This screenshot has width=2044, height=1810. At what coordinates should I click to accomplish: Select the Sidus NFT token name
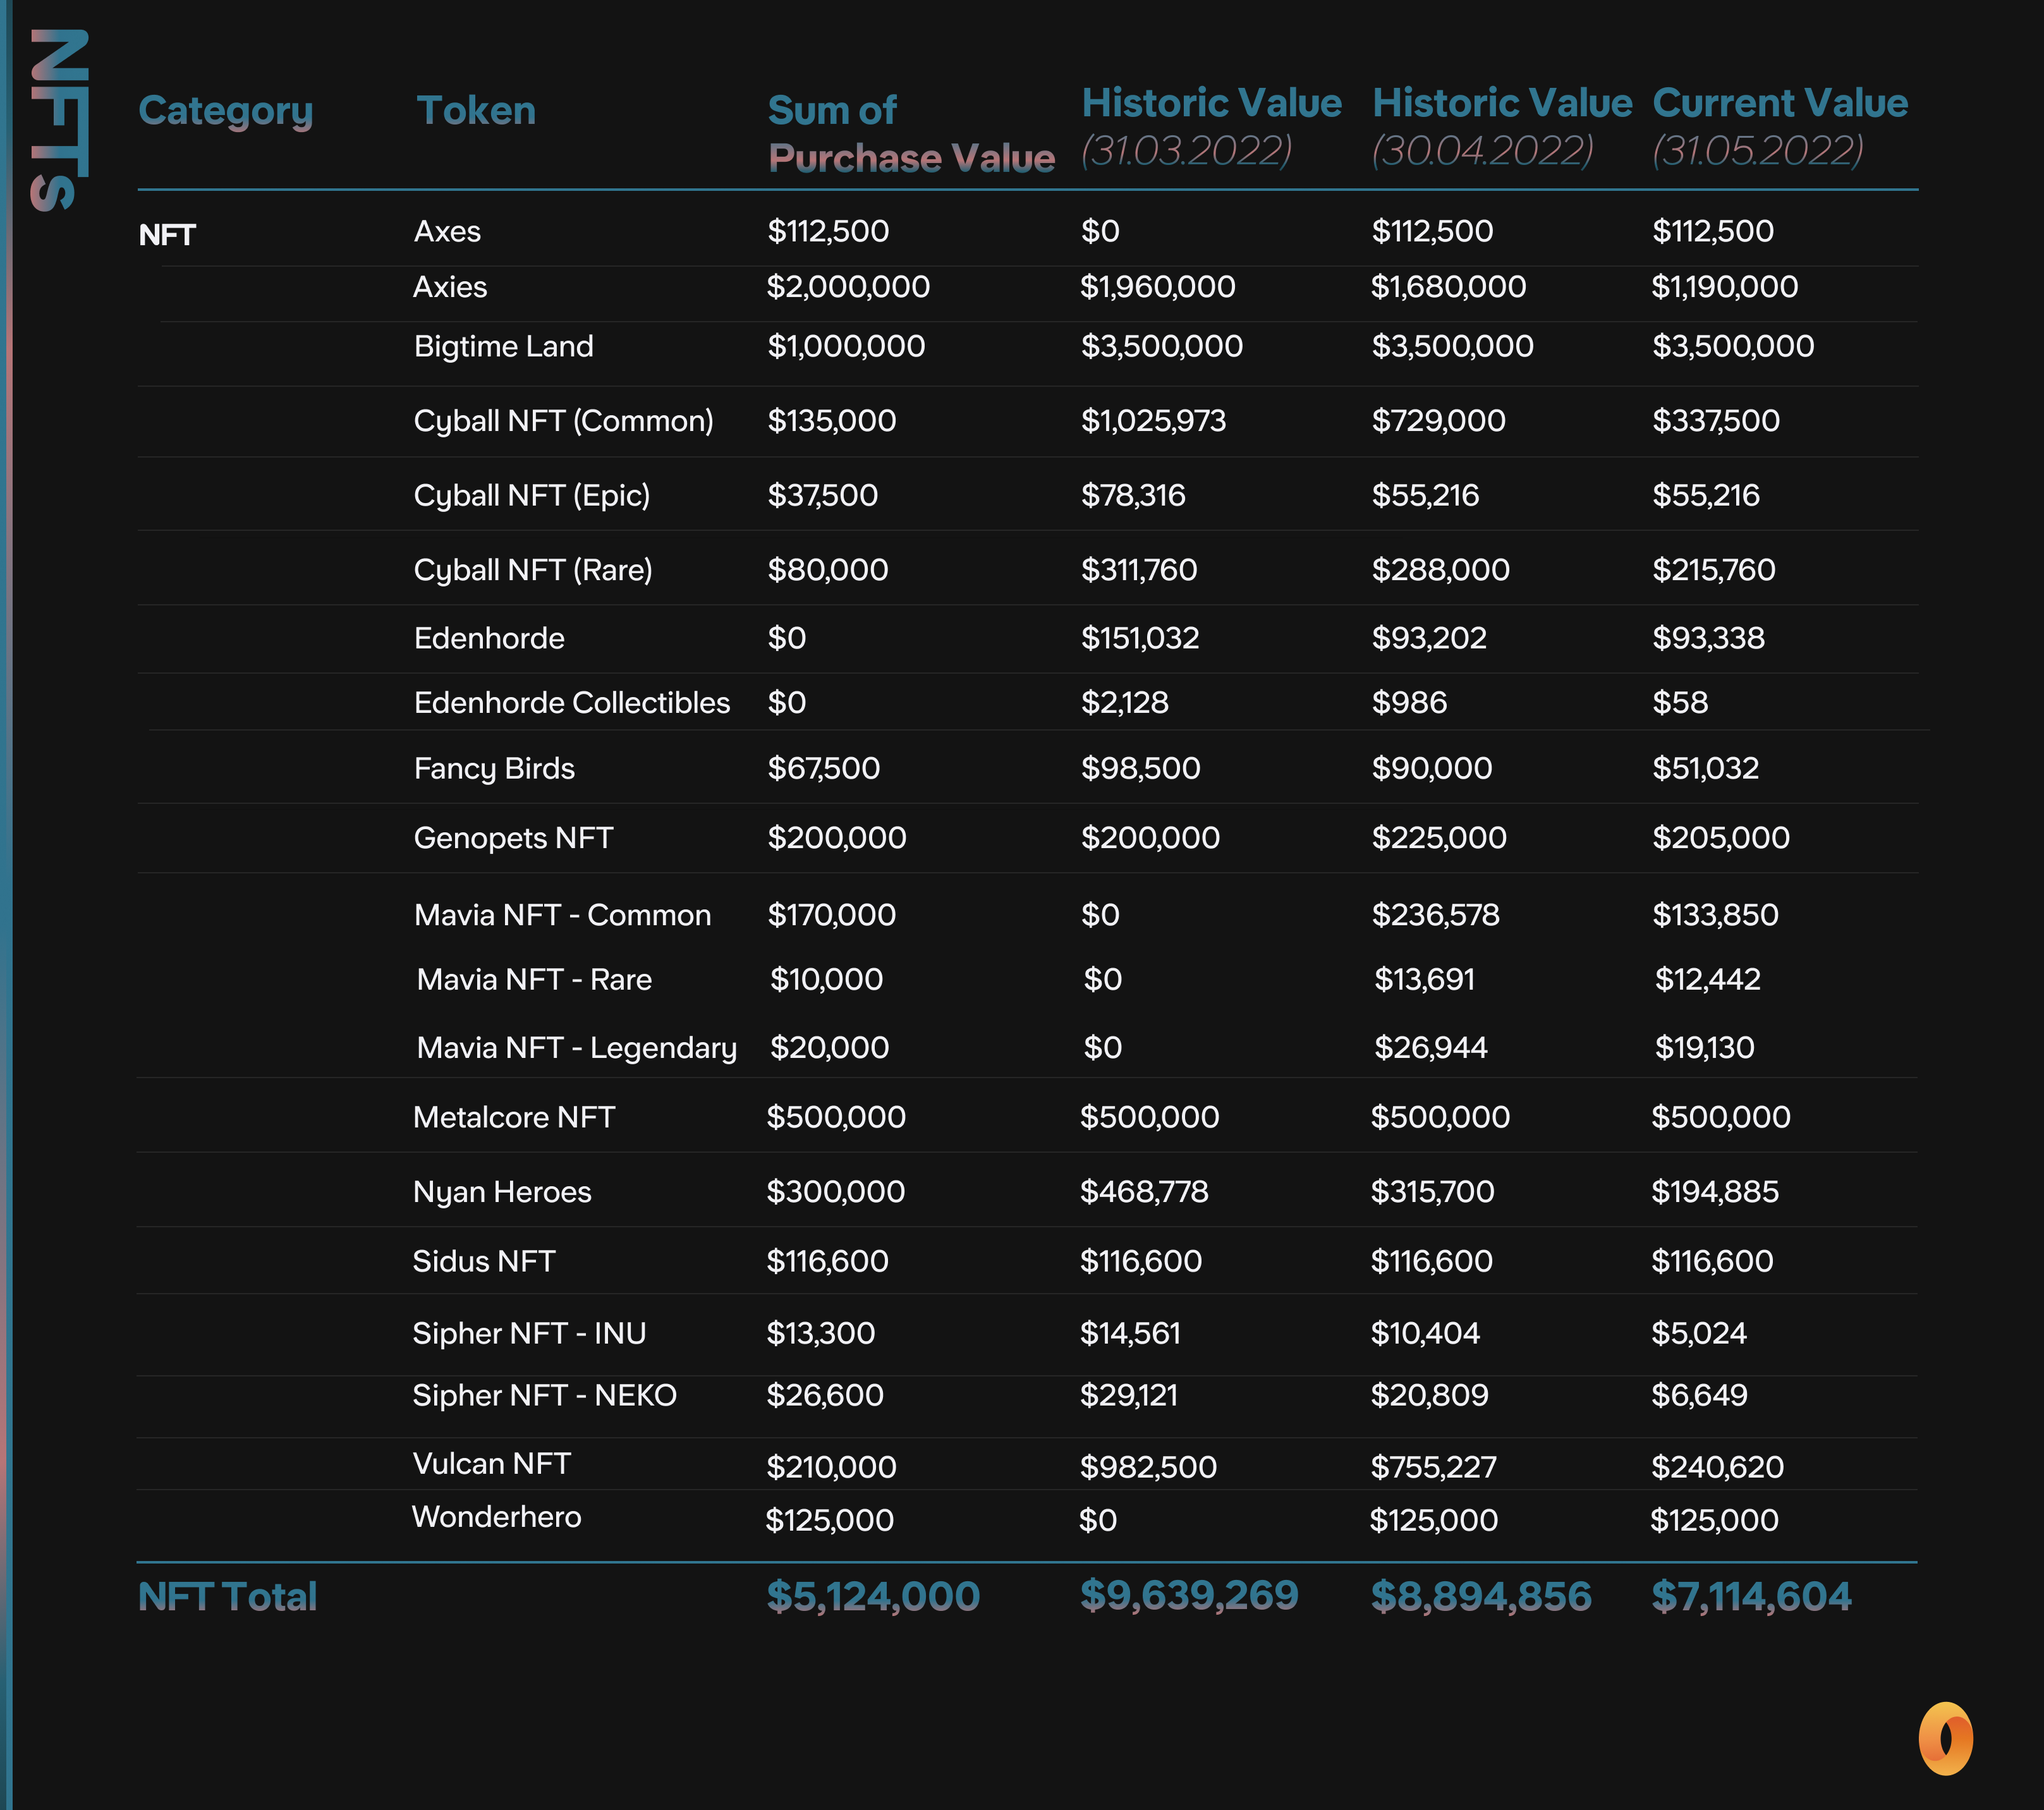(x=484, y=1261)
